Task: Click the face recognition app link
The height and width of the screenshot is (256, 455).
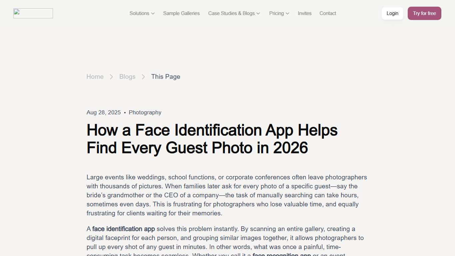Action: (x=281, y=254)
